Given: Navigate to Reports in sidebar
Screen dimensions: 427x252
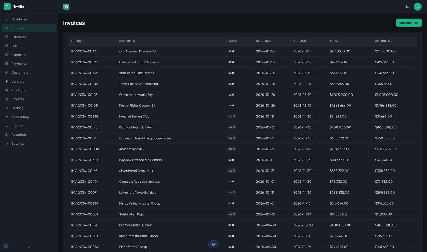Looking at the screenshot, I should 29,126.
